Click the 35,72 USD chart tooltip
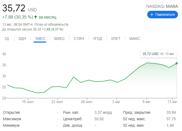 point(159,54)
